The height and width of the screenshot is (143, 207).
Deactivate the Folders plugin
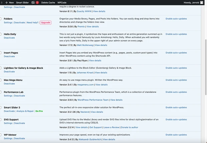point(19,23)
